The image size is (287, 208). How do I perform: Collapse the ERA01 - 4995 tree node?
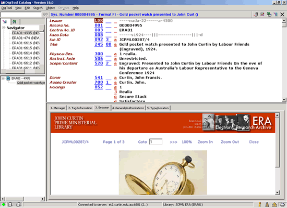pyautogui.click(x=3, y=79)
